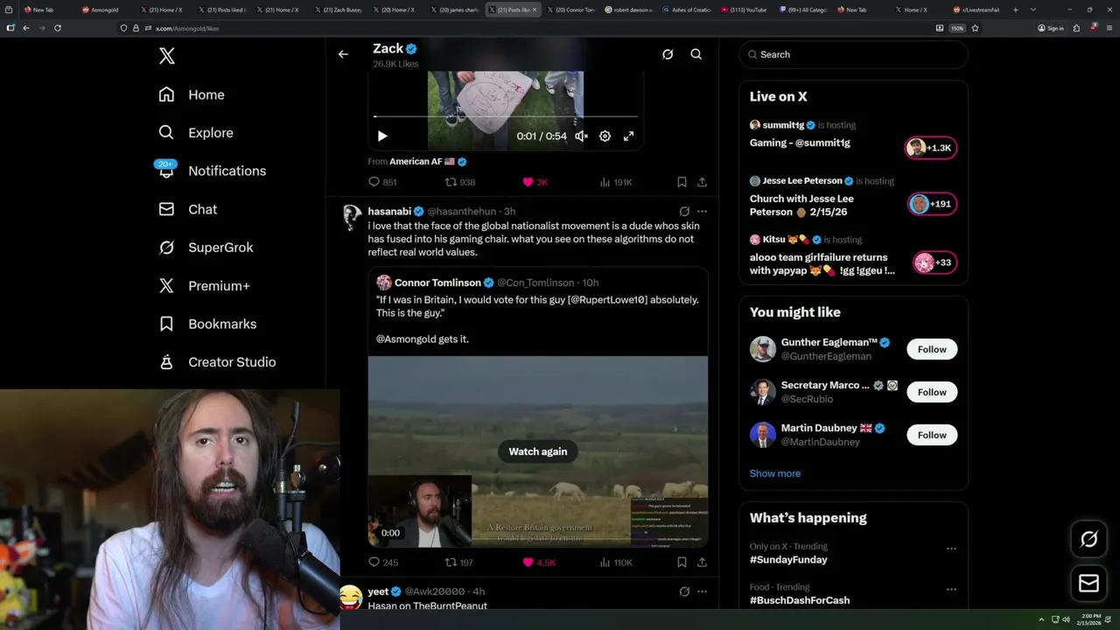Click Watch again on quoted video

(538, 451)
